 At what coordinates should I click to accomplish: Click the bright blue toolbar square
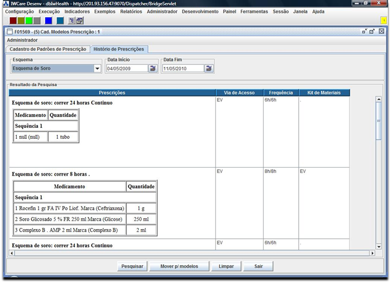click(x=48, y=20)
